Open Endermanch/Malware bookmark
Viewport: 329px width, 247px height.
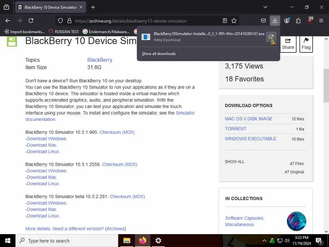[106, 32]
